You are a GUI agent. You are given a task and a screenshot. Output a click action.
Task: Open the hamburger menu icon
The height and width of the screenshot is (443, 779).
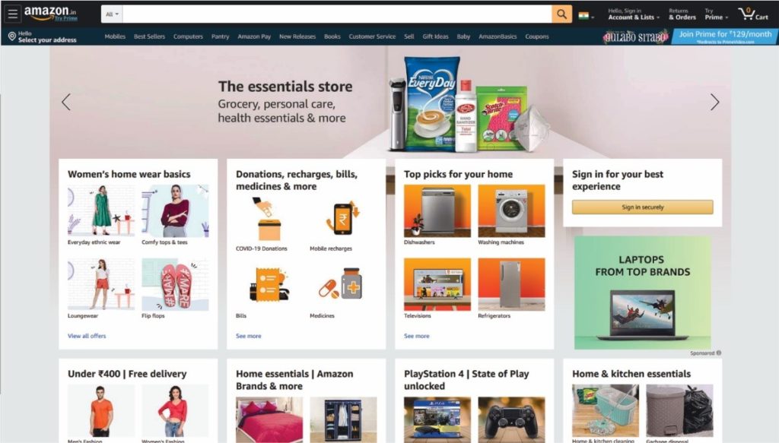pyautogui.click(x=12, y=14)
